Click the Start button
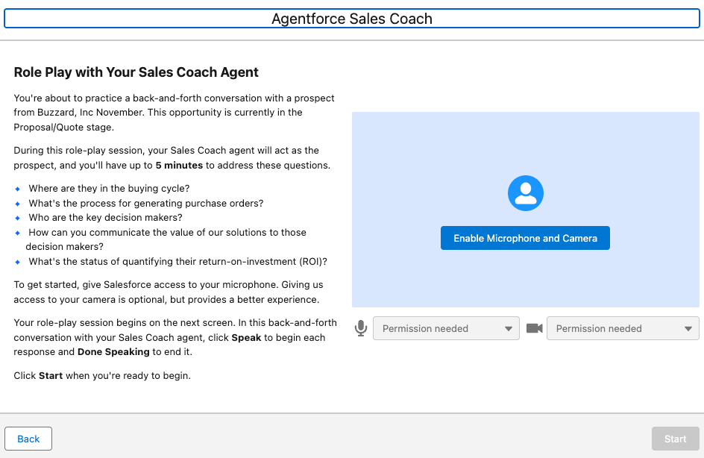 tap(675, 439)
